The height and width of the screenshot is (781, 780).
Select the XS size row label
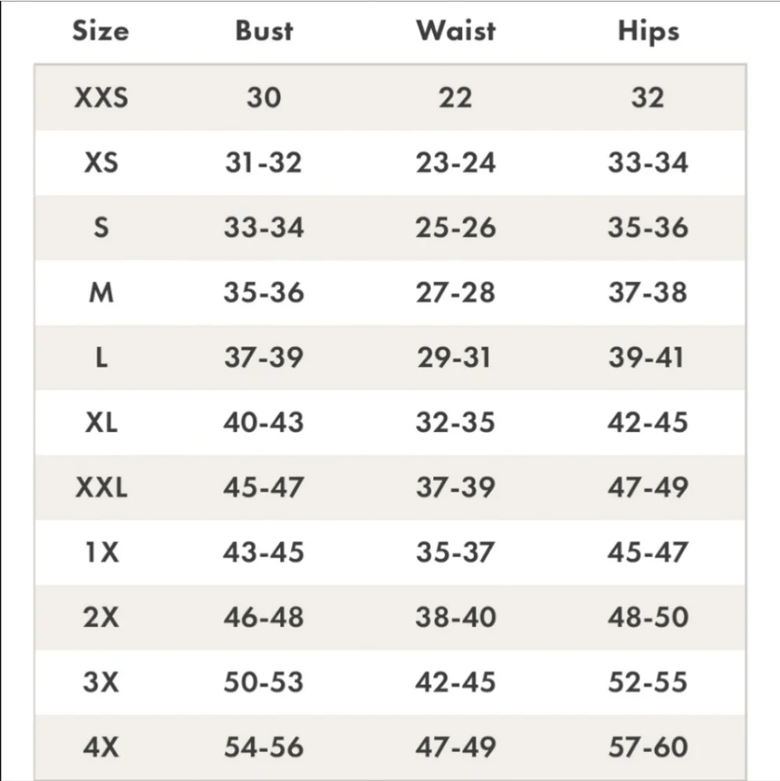coord(102,162)
